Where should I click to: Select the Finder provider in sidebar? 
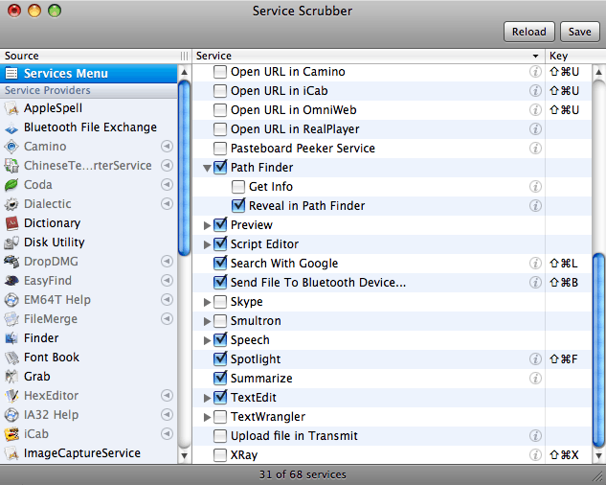pos(41,338)
